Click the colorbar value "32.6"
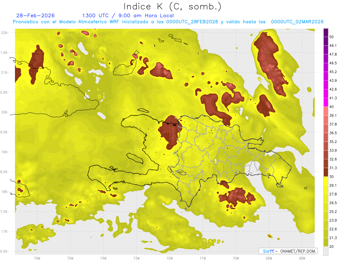Image resolution: width=339 pixels, height=262 pixels. [x=333, y=159]
